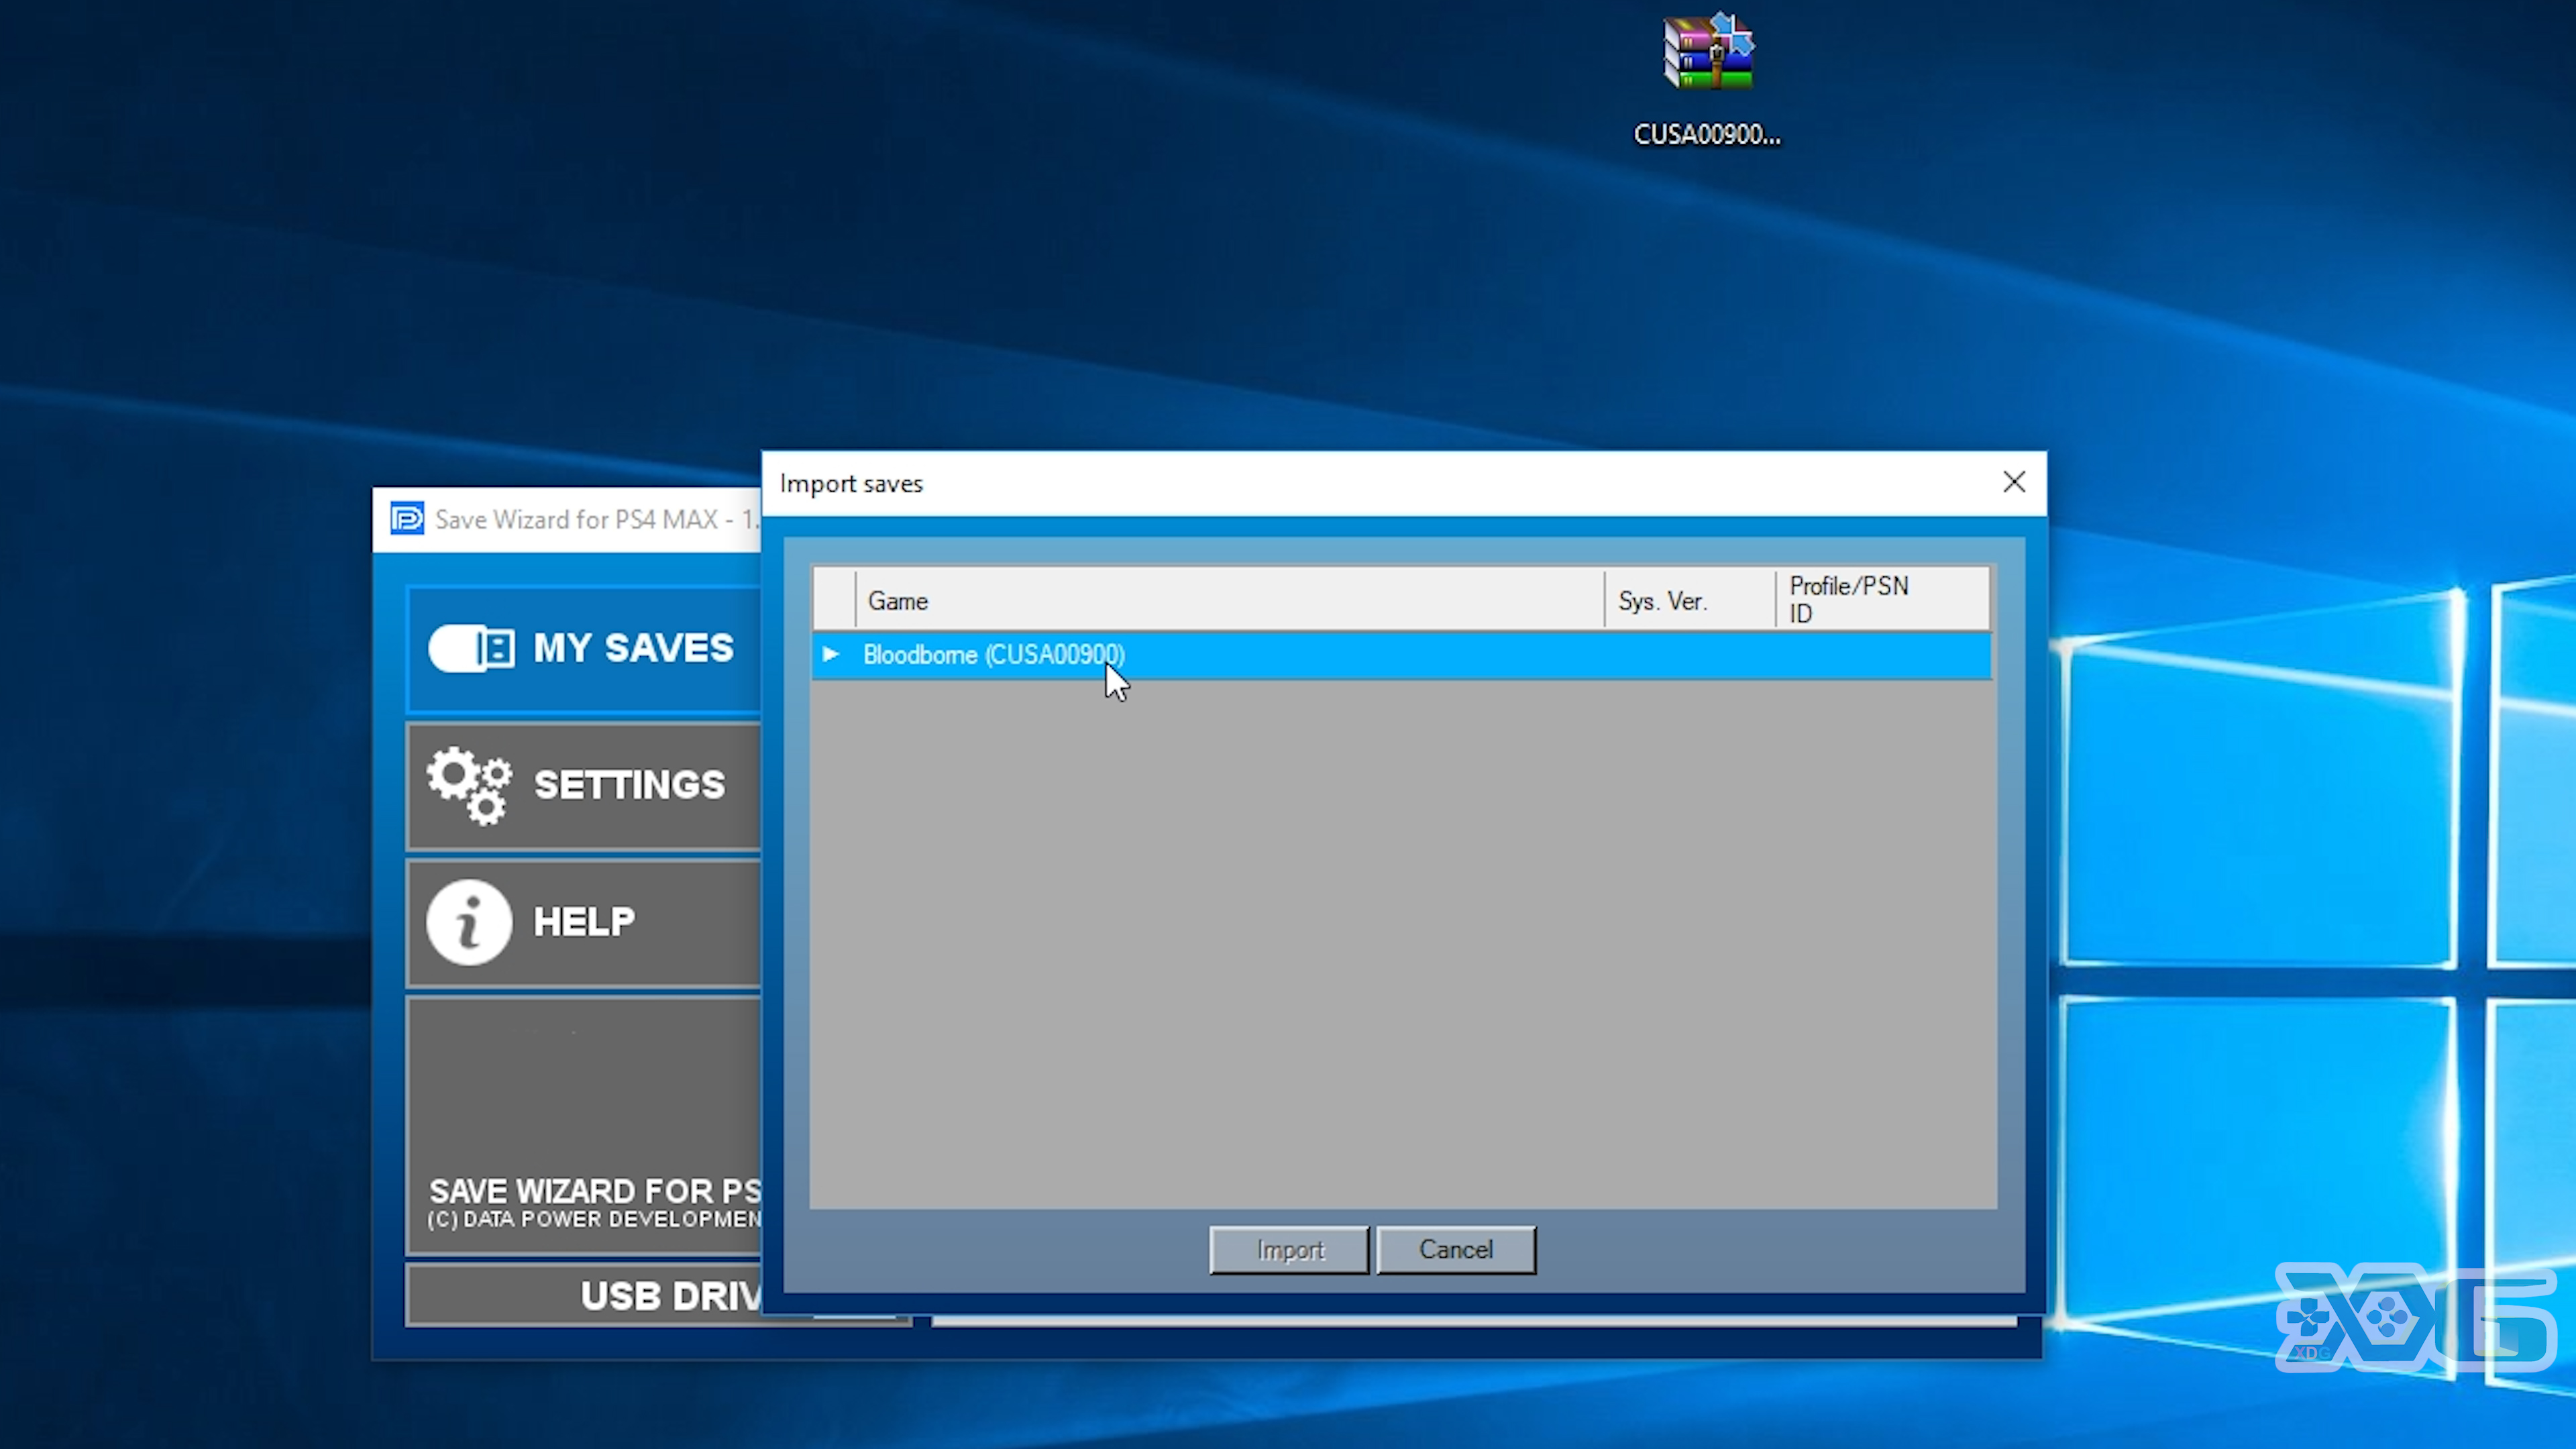Click the Sys. Ver. column header
This screenshot has height=1449, width=2576.
click(1690, 600)
